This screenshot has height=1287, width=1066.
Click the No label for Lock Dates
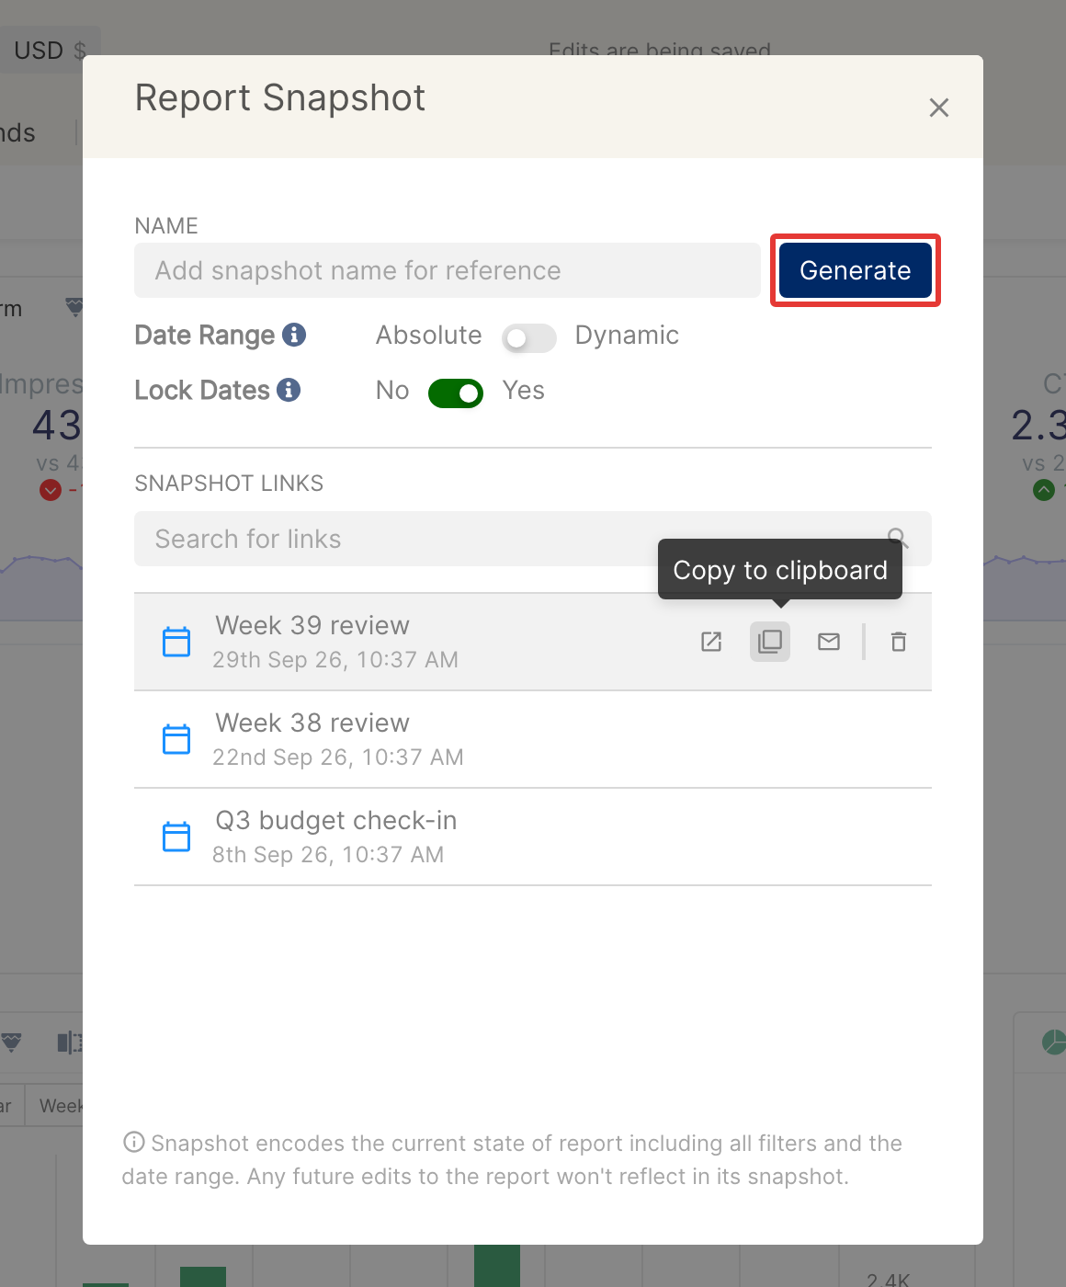(x=392, y=390)
